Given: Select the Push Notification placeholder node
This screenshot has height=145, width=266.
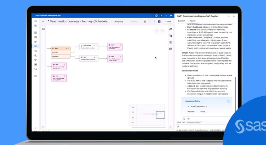Looking at the screenshot, I should [89, 47].
